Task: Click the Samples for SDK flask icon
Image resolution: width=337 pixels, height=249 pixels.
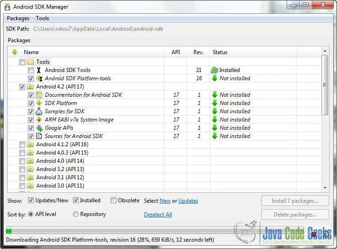Action: pyautogui.click(x=39, y=111)
